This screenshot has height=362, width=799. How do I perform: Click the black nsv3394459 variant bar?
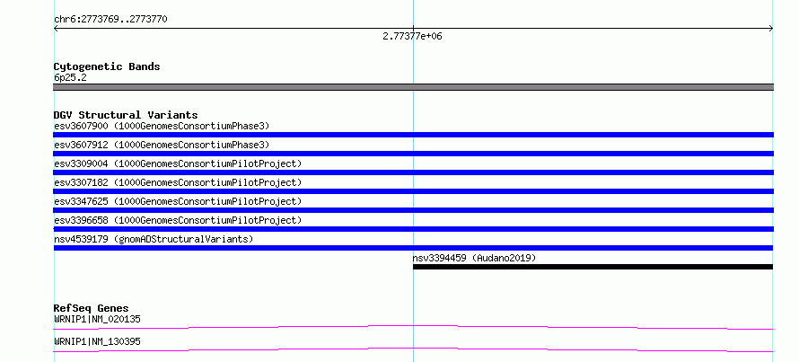(593, 267)
